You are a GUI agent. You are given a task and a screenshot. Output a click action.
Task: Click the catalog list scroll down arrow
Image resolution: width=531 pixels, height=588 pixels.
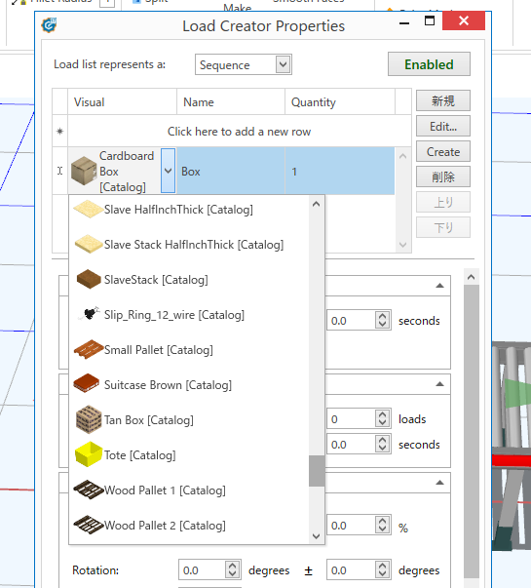coord(317,536)
